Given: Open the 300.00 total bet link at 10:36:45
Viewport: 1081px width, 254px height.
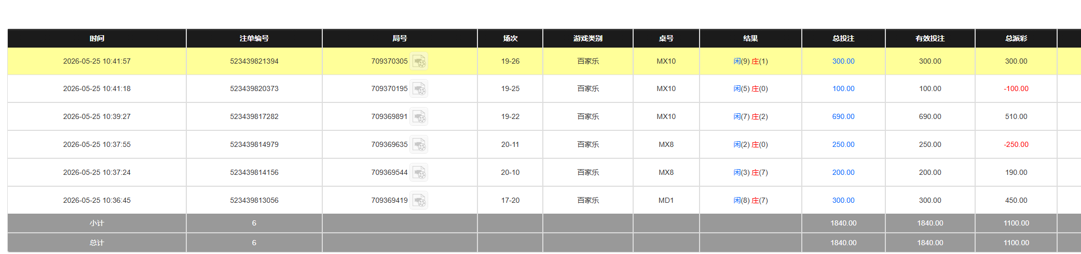Looking at the screenshot, I should (x=843, y=200).
